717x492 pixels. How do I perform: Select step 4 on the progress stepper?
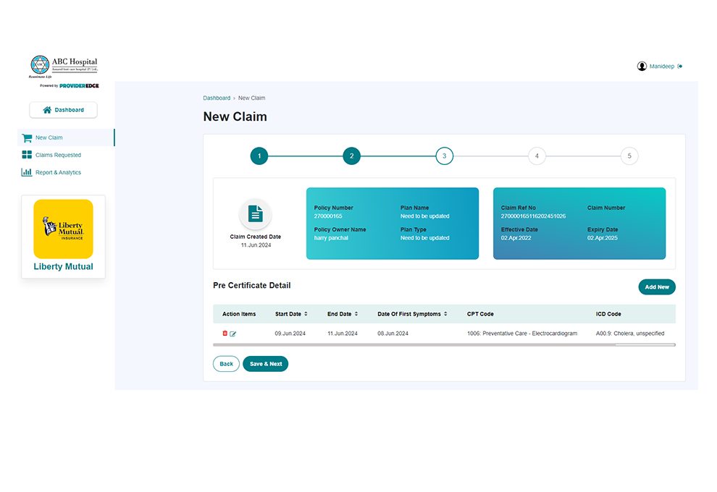(x=537, y=156)
